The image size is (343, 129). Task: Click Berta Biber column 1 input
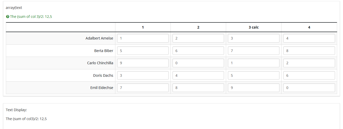click(143, 51)
